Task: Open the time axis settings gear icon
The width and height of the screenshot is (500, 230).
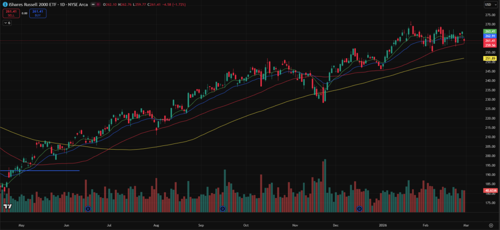Action: pos(491,226)
